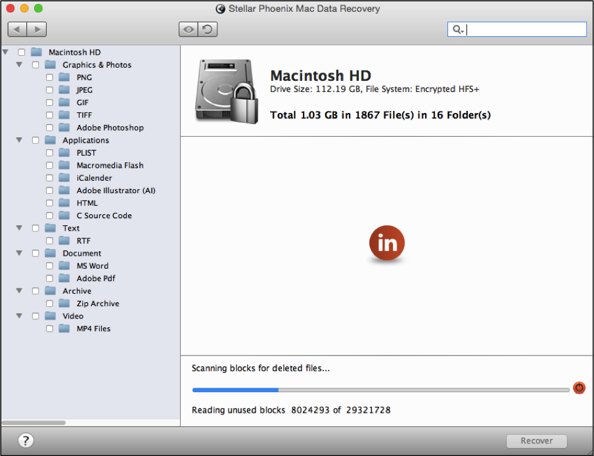The width and height of the screenshot is (594, 456).
Task: Collapse the Document group
Action: coord(19,252)
